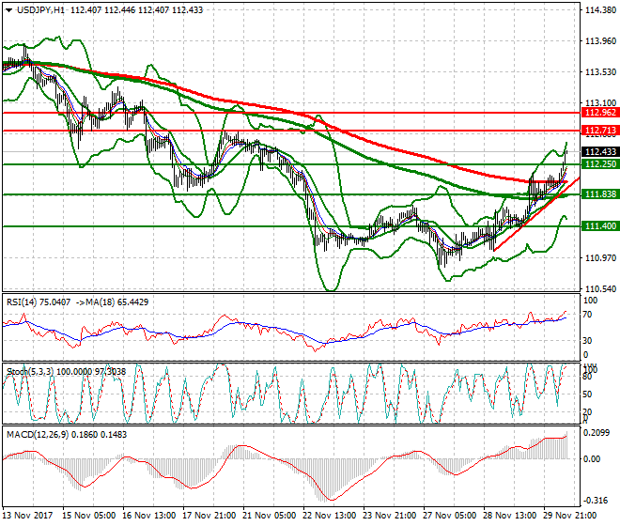Click the RSI(14) 75.0407 indicator label
Viewport: 620px width, 526px height.
tap(39, 302)
